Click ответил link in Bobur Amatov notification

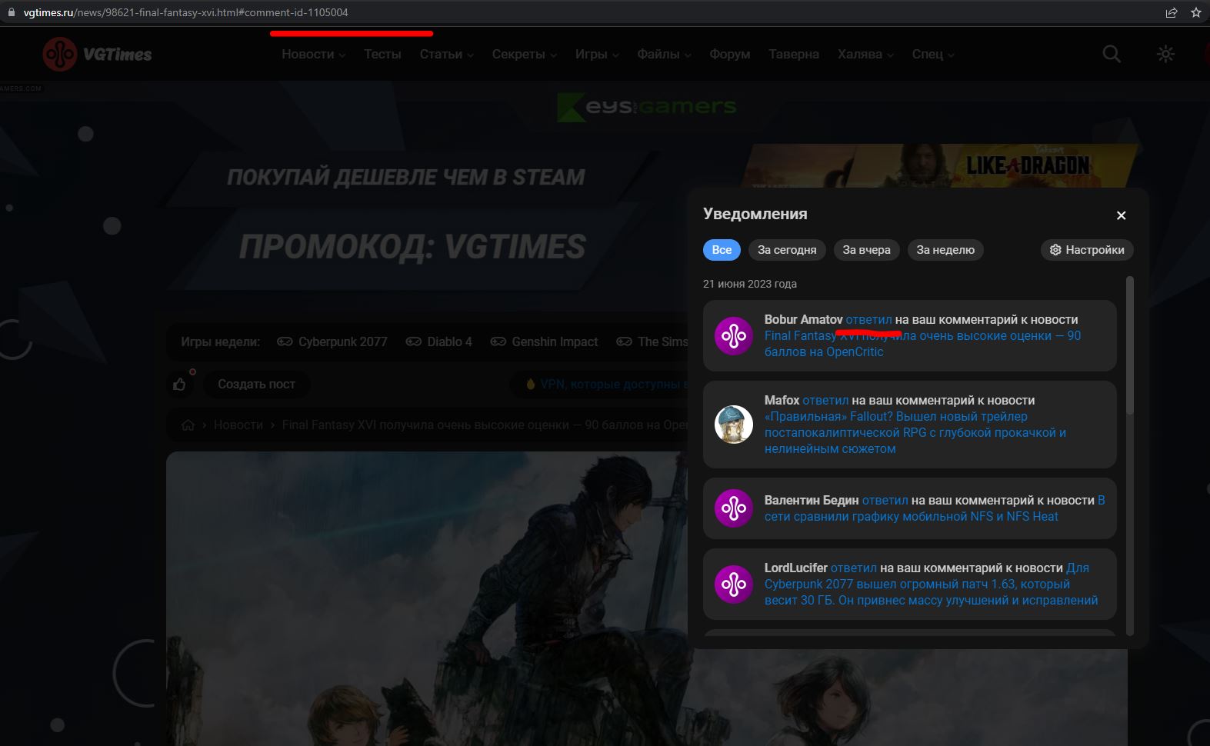[868, 320]
